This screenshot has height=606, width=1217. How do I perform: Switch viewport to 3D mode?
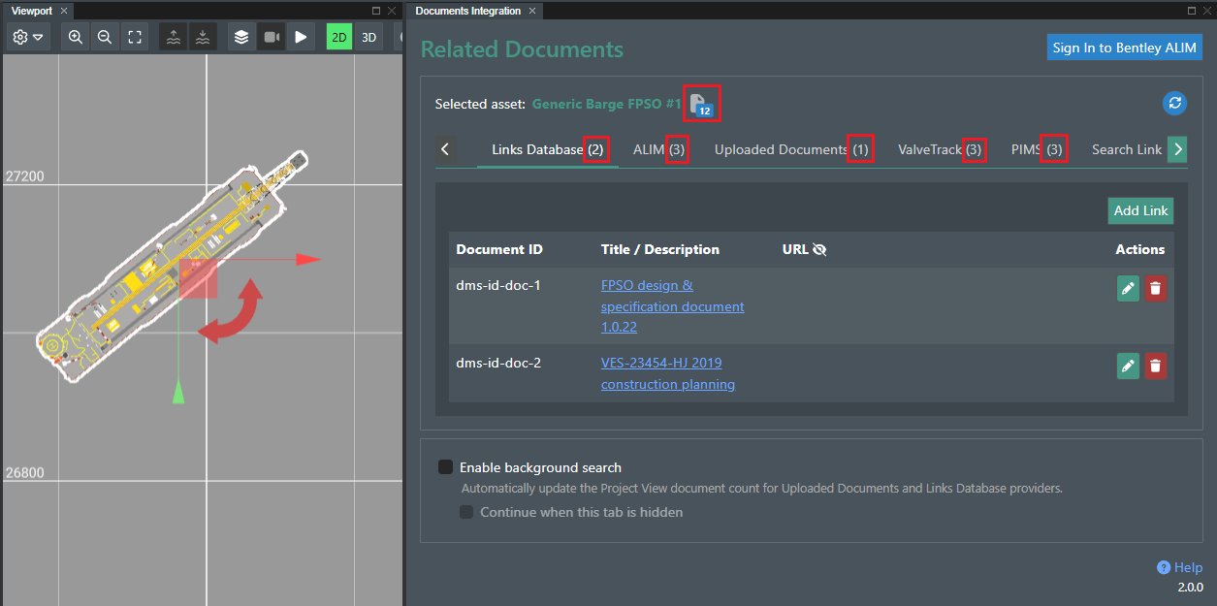tap(368, 36)
